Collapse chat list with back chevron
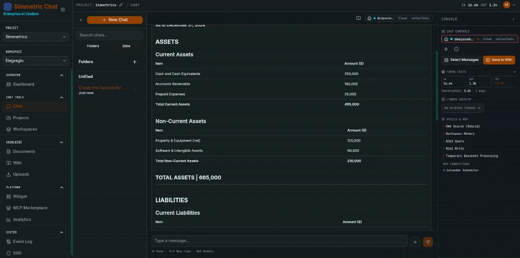Image resolution: width=520 pixels, height=258 pixels. [81, 20]
